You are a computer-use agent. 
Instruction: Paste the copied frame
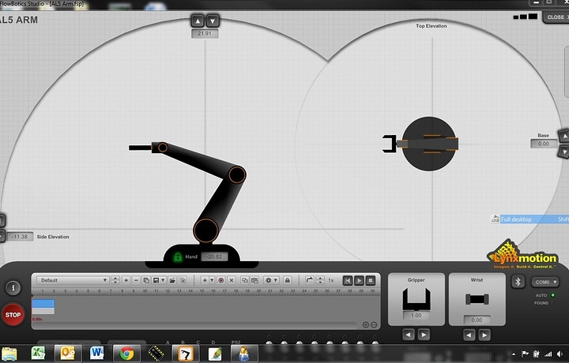click(254, 280)
